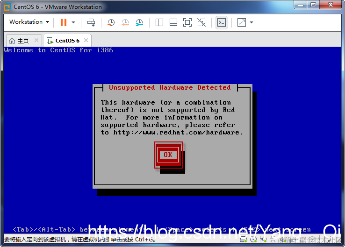Click OK in Unsupported Hardware dialog
Image resolution: width=345 pixels, height=247 pixels.
click(168, 155)
